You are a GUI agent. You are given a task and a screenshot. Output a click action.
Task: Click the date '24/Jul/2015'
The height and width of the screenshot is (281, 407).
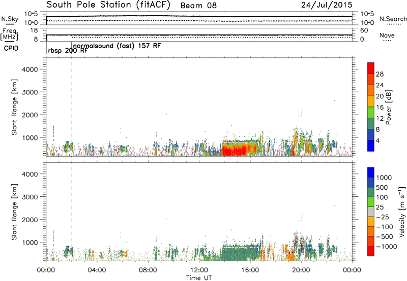pyautogui.click(x=327, y=5)
